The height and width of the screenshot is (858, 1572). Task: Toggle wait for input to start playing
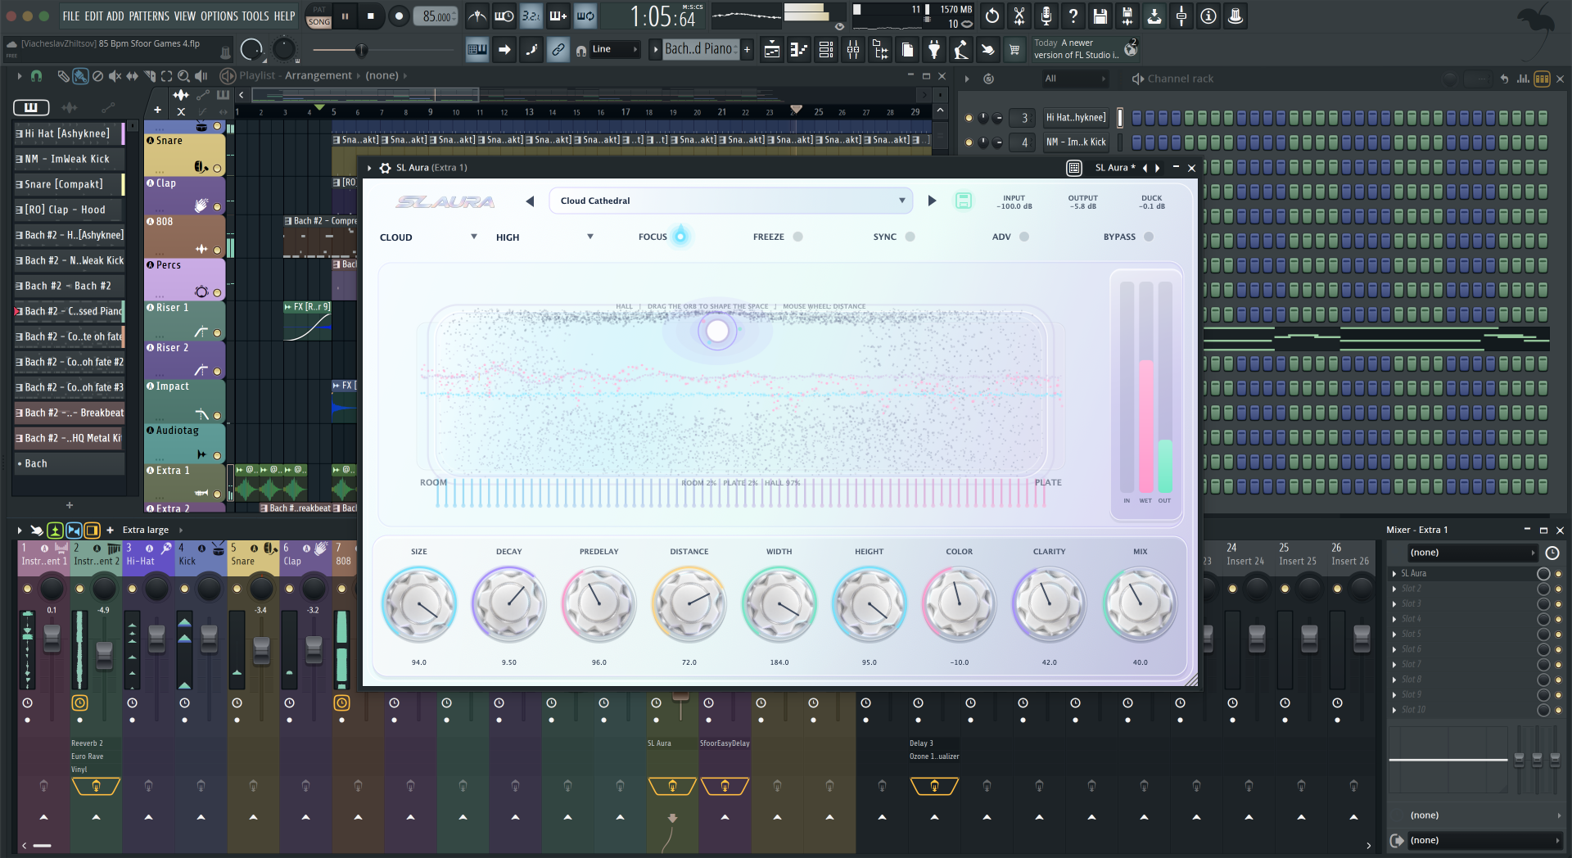coord(504,16)
